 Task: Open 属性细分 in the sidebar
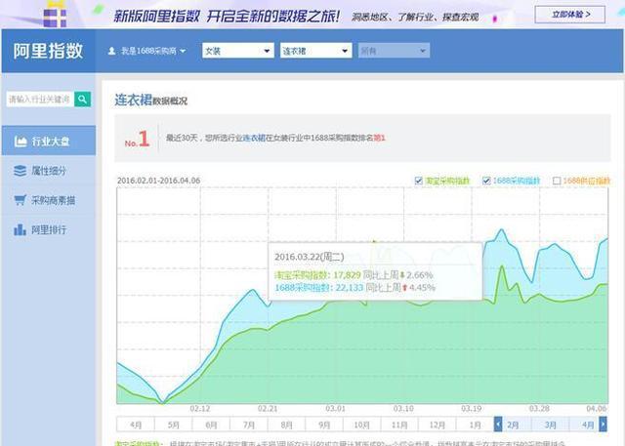49,171
